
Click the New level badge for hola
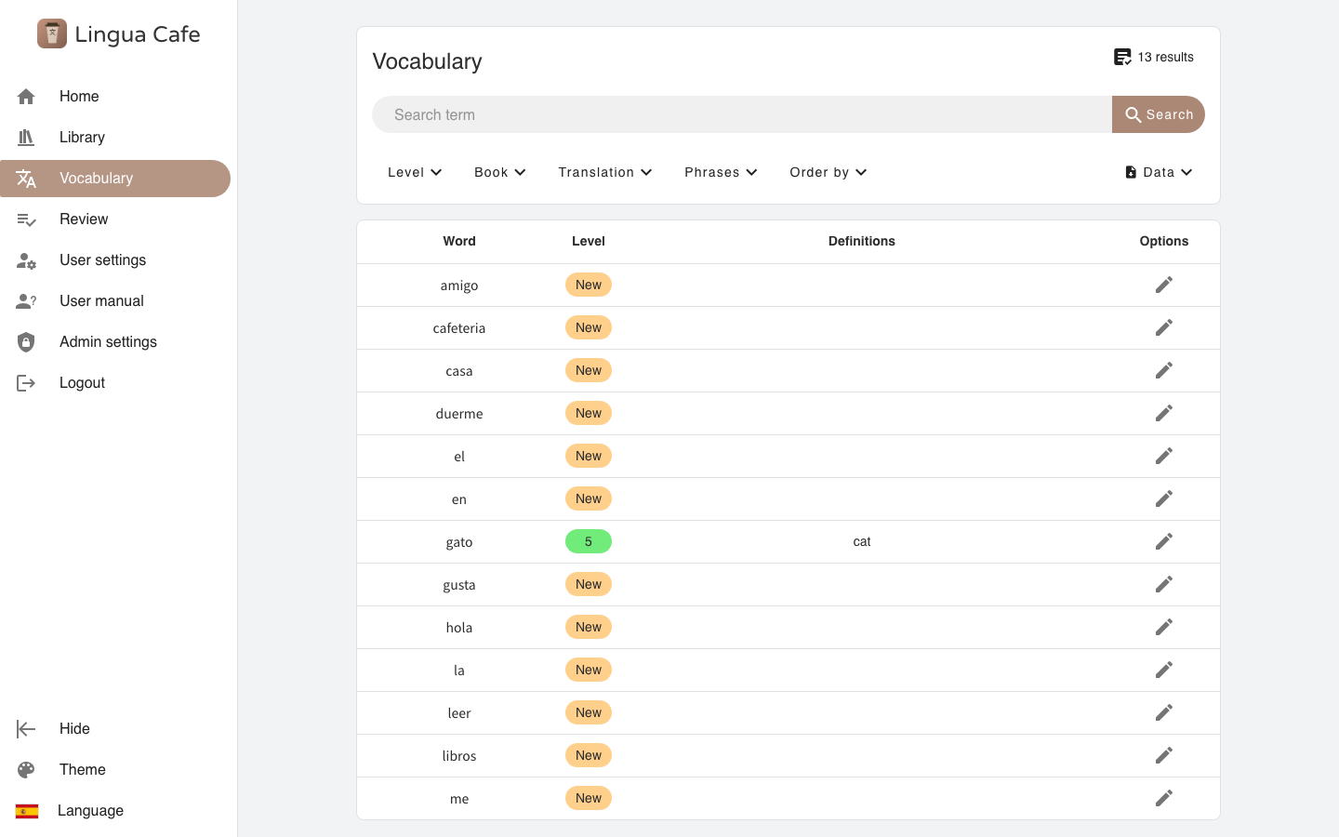[589, 627]
